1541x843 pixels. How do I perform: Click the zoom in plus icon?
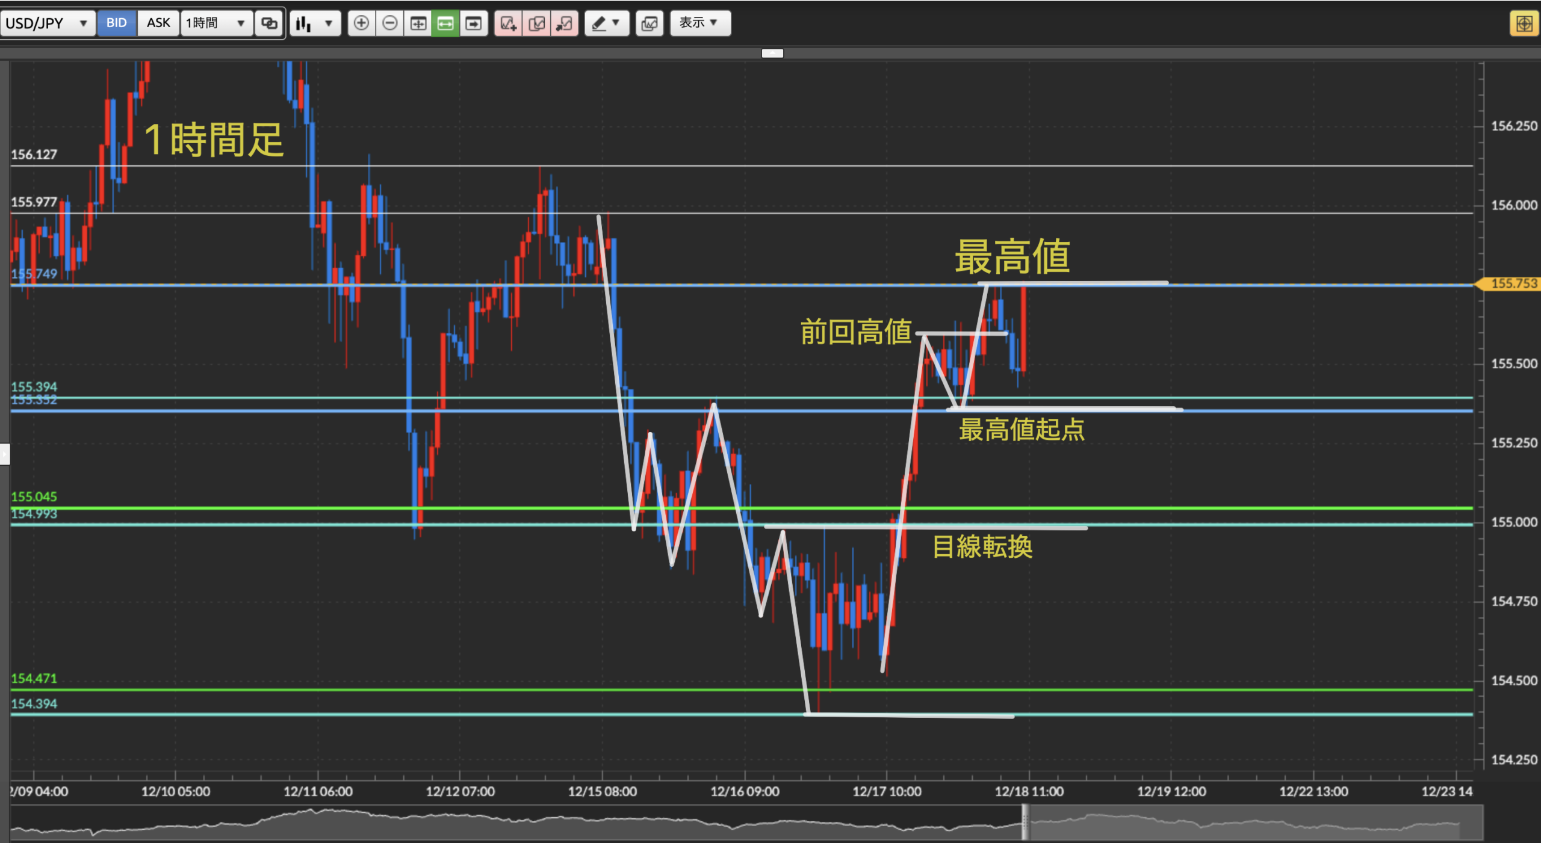(x=361, y=23)
